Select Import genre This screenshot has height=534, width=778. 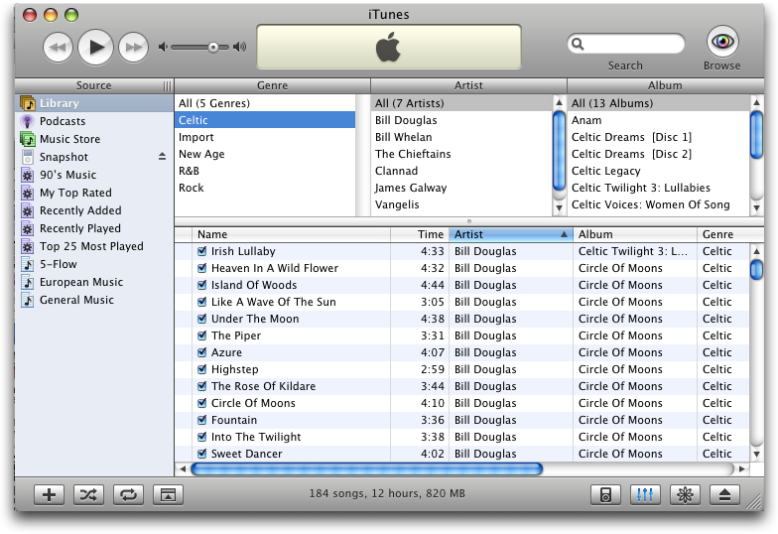[x=265, y=137]
